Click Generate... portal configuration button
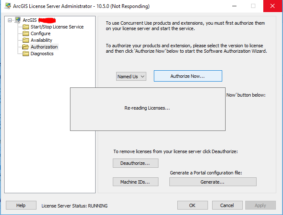Image resolution: width=283 pixels, height=215 pixels. pyautogui.click(x=213, y=182)
